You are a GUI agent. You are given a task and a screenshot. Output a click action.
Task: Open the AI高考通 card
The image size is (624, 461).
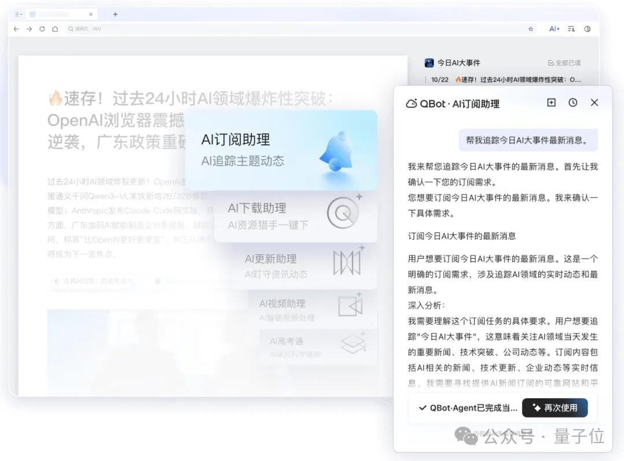point(318,347)
